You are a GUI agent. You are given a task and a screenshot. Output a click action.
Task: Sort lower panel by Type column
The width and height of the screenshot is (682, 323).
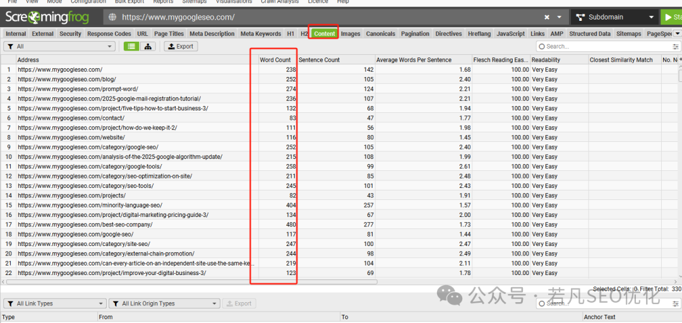[49, 317]
